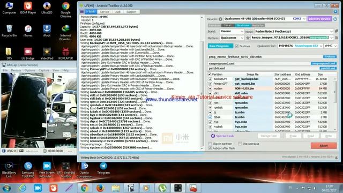Enable Skip userdata checkbox

coord(240,144)
